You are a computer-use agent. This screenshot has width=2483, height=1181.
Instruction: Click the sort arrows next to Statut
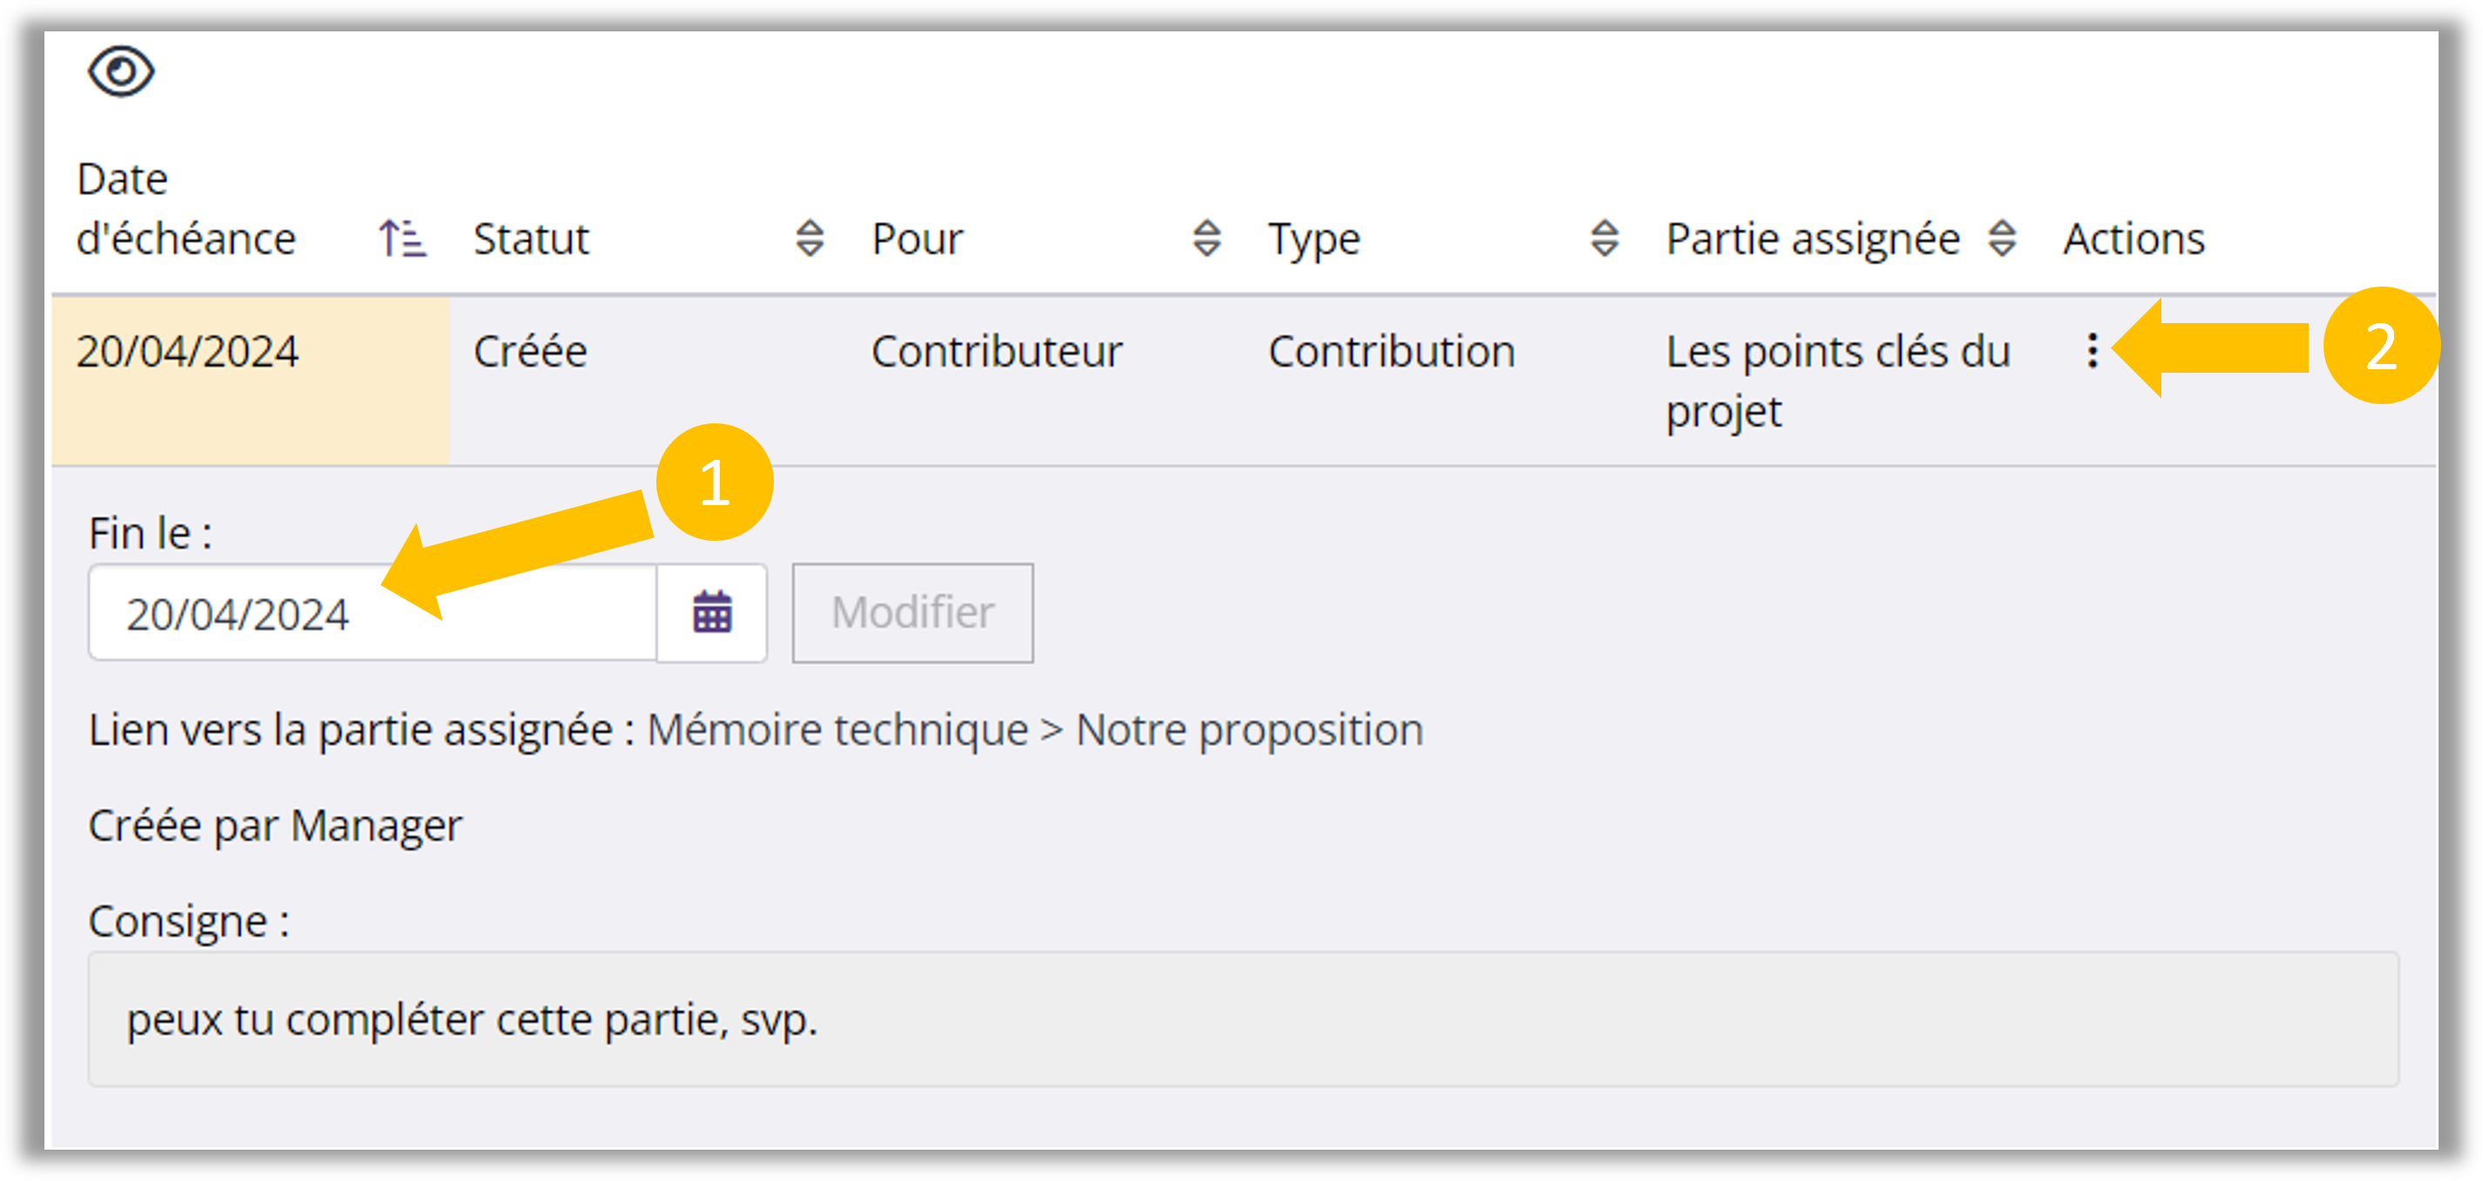coord(810,238)
